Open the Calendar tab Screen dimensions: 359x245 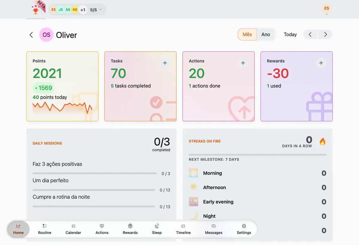(73, 229)
